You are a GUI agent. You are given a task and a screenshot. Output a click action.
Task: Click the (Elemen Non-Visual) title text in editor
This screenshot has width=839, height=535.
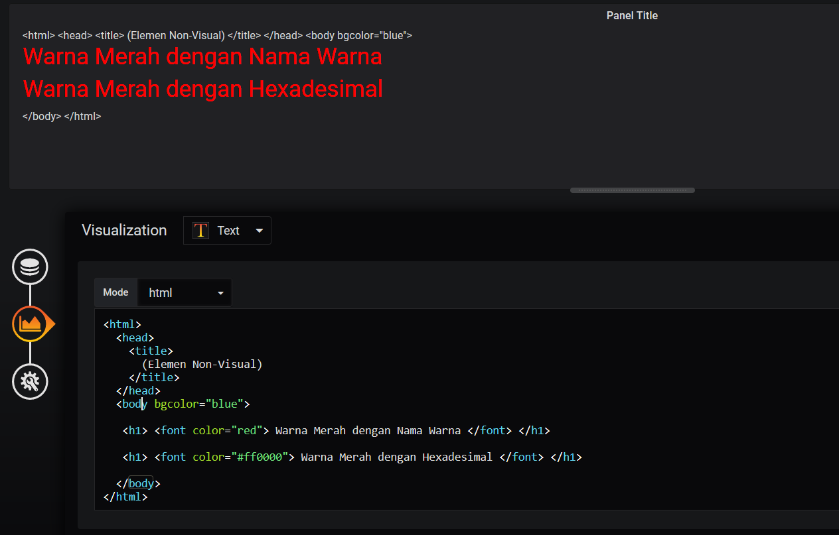pyautogui.click(x=202, y=364)
